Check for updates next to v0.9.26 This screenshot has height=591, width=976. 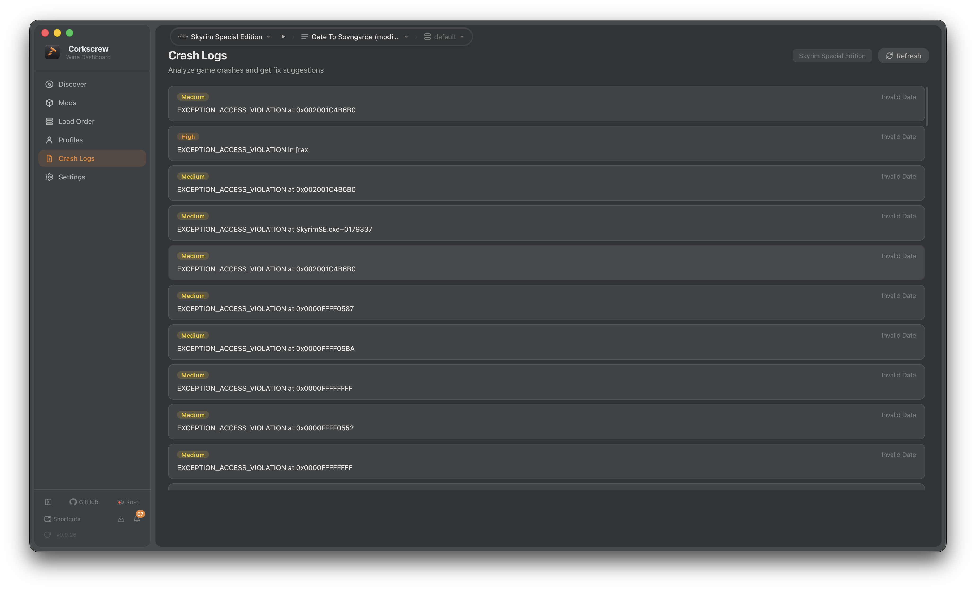point(47,534)
